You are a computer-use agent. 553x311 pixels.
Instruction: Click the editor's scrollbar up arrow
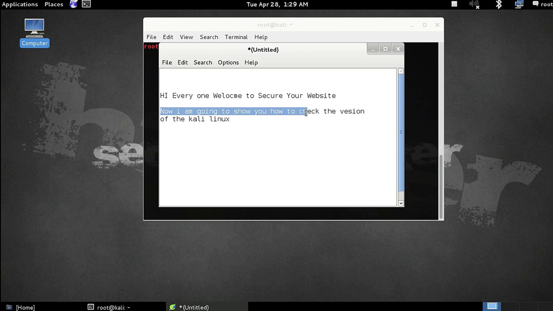tap(401, 71)
